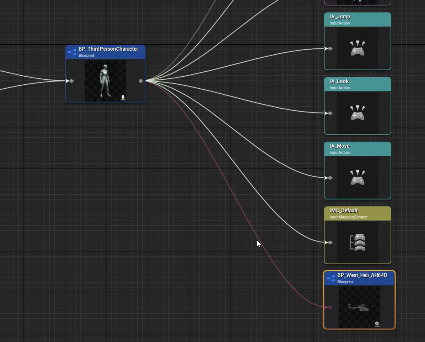The height and width of the screenshot is (342, 425).
Task: Select the BP_West_Heli_AH64D node title
Action: point(362,275)
